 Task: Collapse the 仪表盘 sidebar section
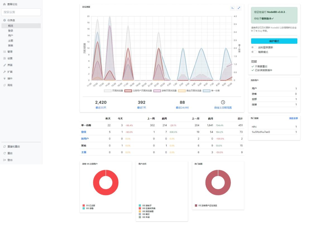tap(11, 20)
